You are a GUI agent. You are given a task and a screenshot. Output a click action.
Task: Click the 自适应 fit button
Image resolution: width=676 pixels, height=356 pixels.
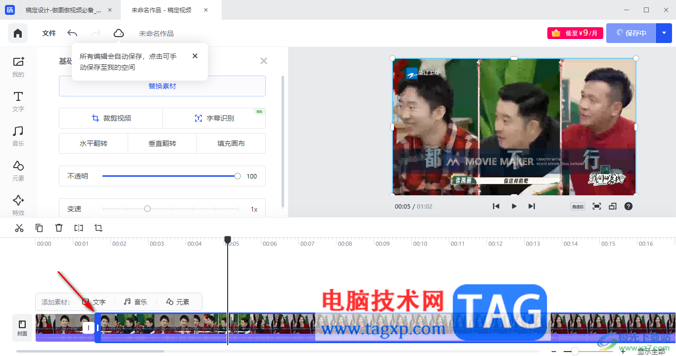click(x=578, y=206)
